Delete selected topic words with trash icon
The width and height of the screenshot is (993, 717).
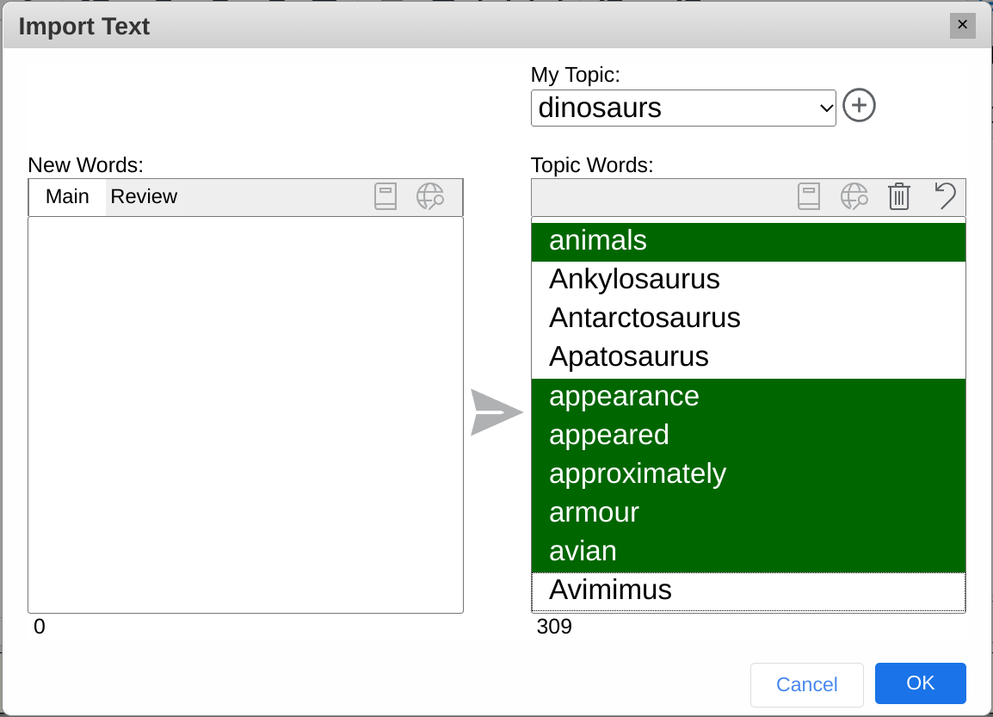[899, 196]
